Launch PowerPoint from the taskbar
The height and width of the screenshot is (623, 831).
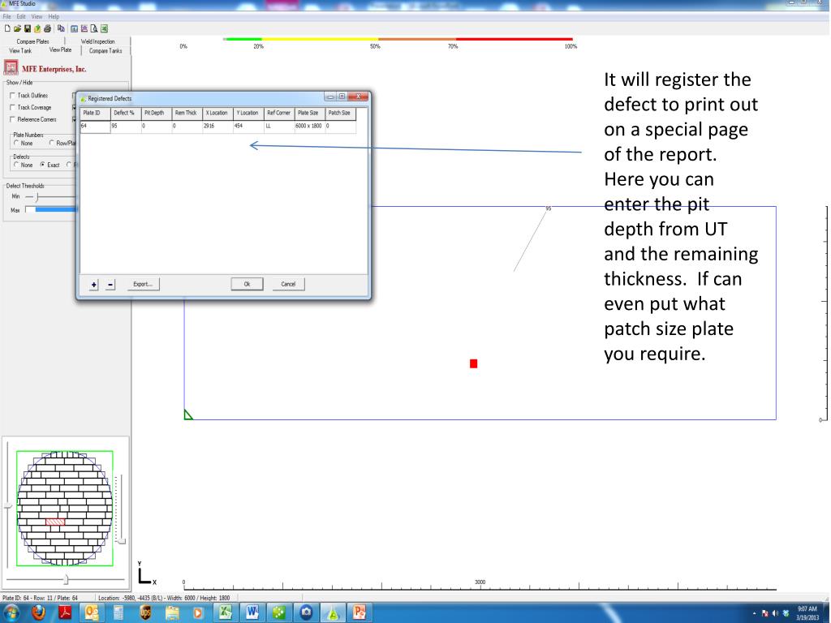click(360, 612)
